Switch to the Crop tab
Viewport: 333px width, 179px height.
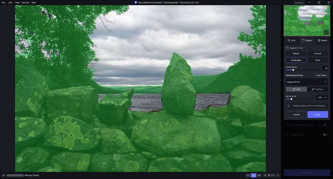click(291, 40)
